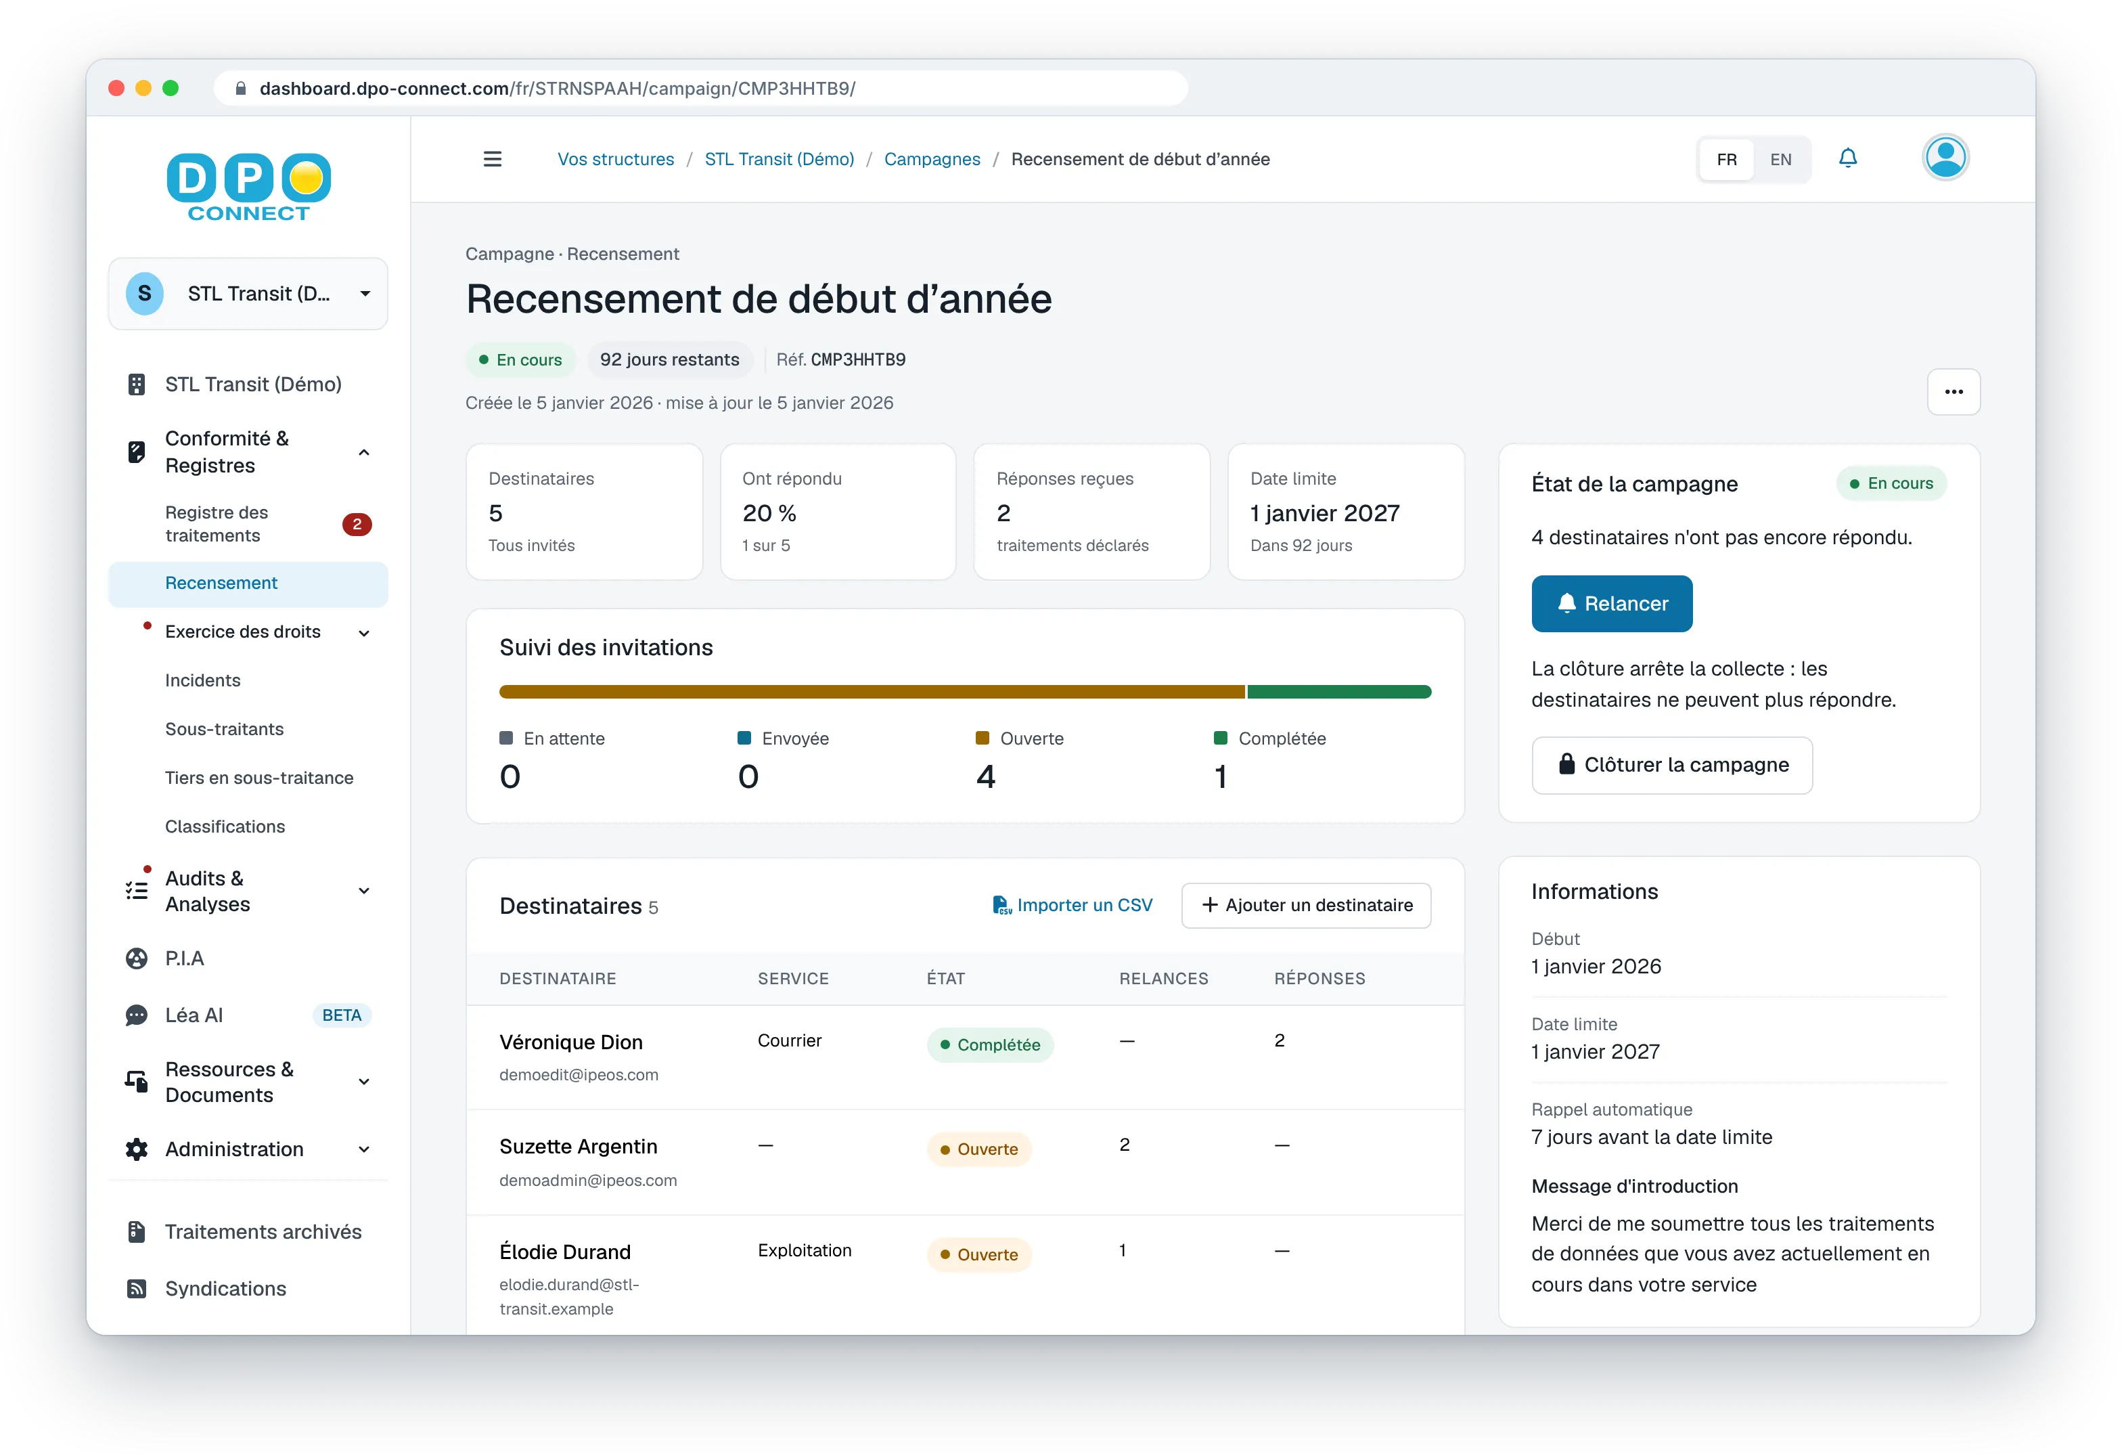Expand the Exercice des droits submenu
Viewport: 2122px width, 1454px height.
[364, 632]
